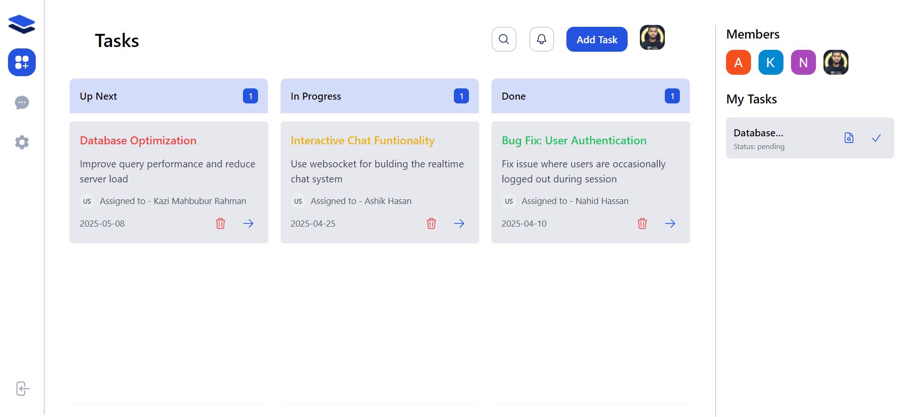The width and height of the screenshot is (904, 417).
Task: Click the logout icon at sidebar bottom
Action: 22,389
